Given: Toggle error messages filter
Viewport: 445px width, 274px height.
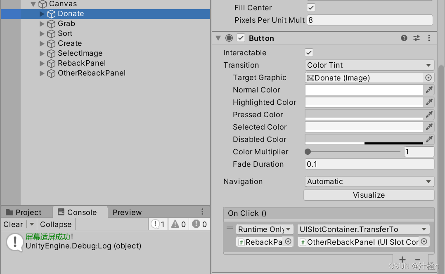Looking at the screenshot, I should (199, 224).
